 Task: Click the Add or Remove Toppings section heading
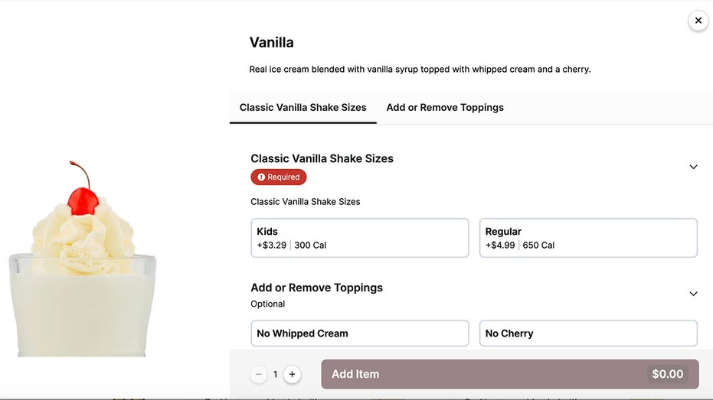click(x=316, y=288)
